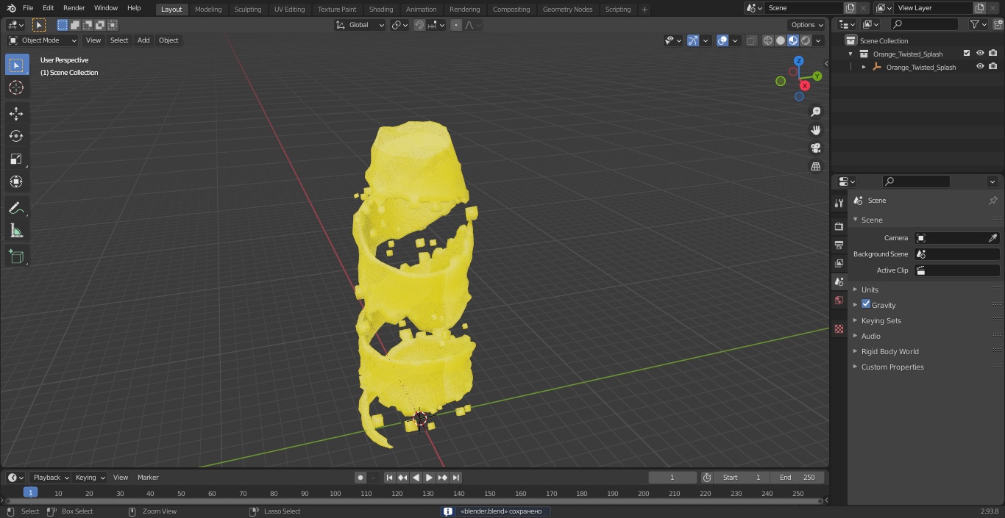Open the Playback dropdown
This screenshot has height=518, width=1005.
(x=50, y=478)
